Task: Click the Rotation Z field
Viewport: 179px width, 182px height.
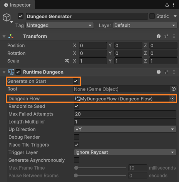Action: 163,53
